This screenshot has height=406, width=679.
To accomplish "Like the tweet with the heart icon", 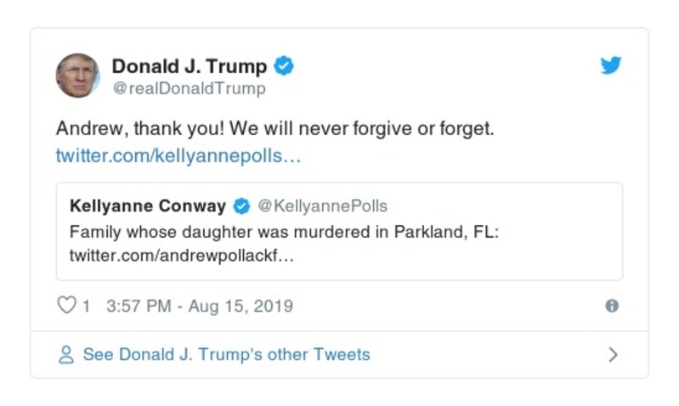I will [66, 306].
